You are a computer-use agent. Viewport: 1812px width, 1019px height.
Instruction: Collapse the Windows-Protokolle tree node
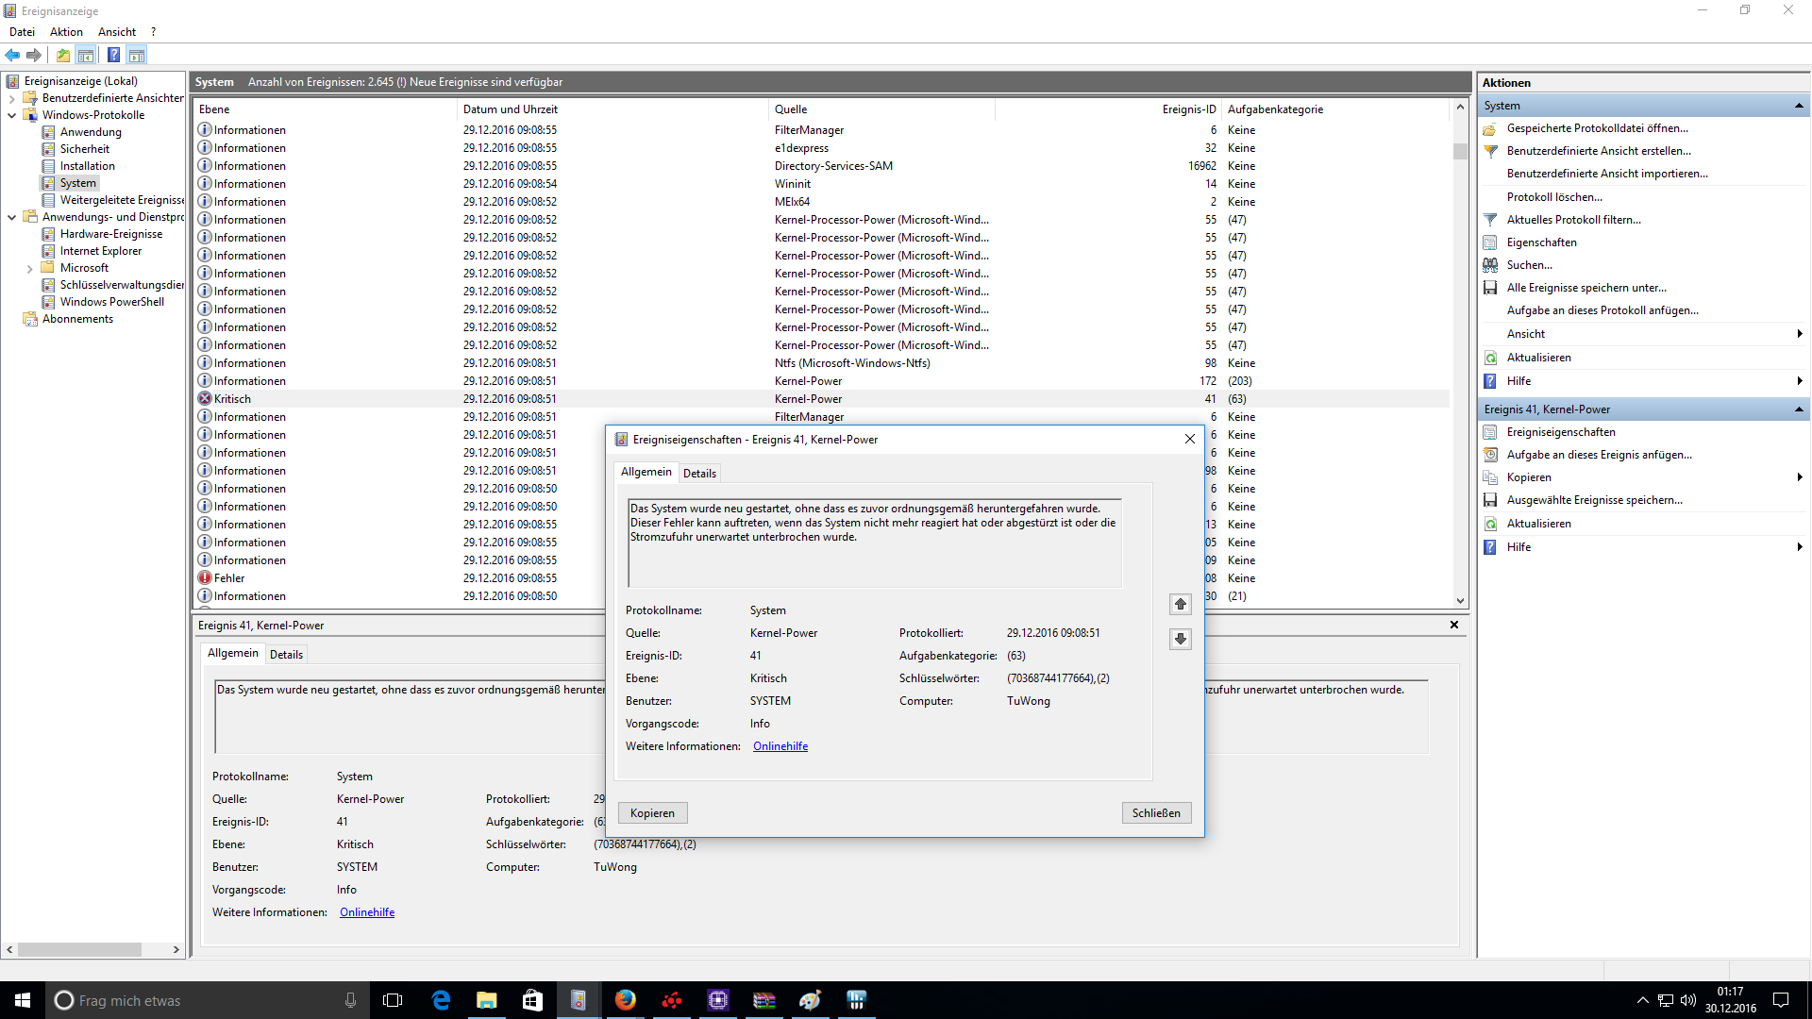pyautogui.click(x=11, y=115)
